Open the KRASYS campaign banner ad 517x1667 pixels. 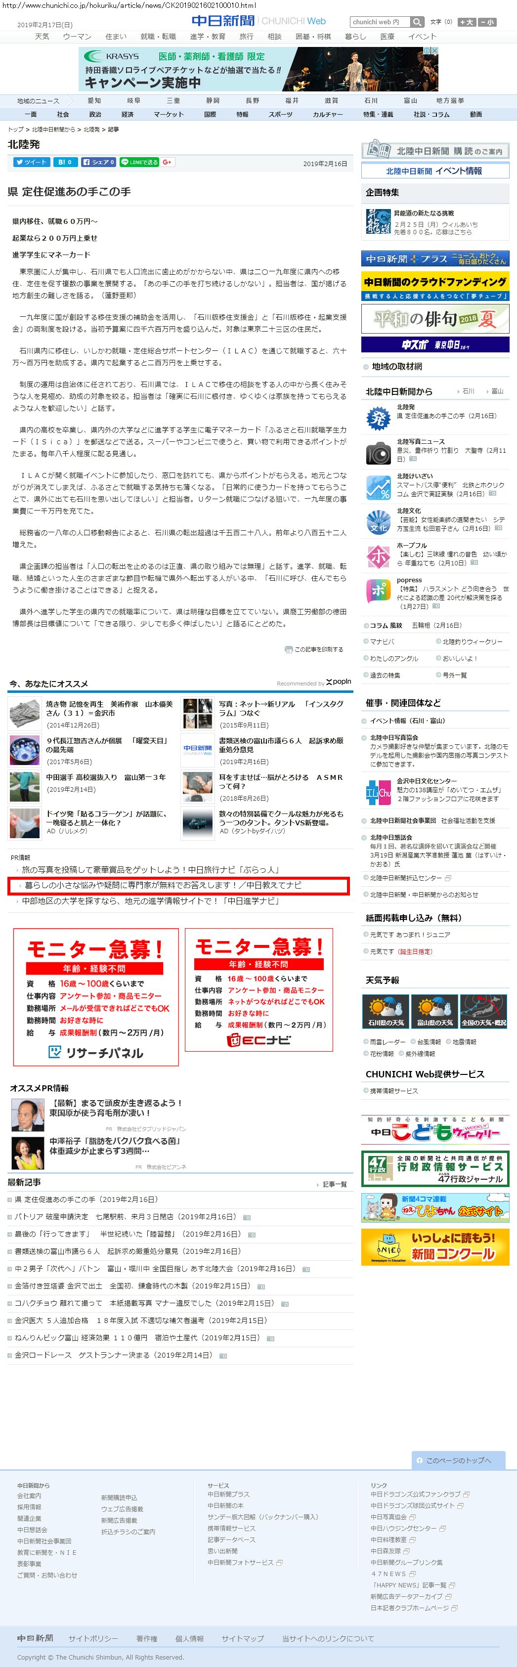coord(258,69)
